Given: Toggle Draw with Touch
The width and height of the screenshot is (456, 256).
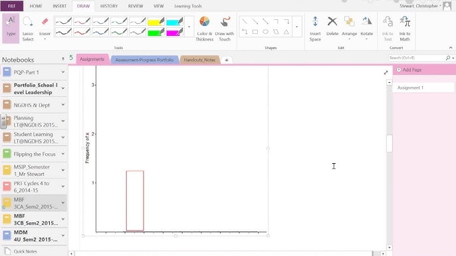Looking at the screenshot, I should 225,29.
